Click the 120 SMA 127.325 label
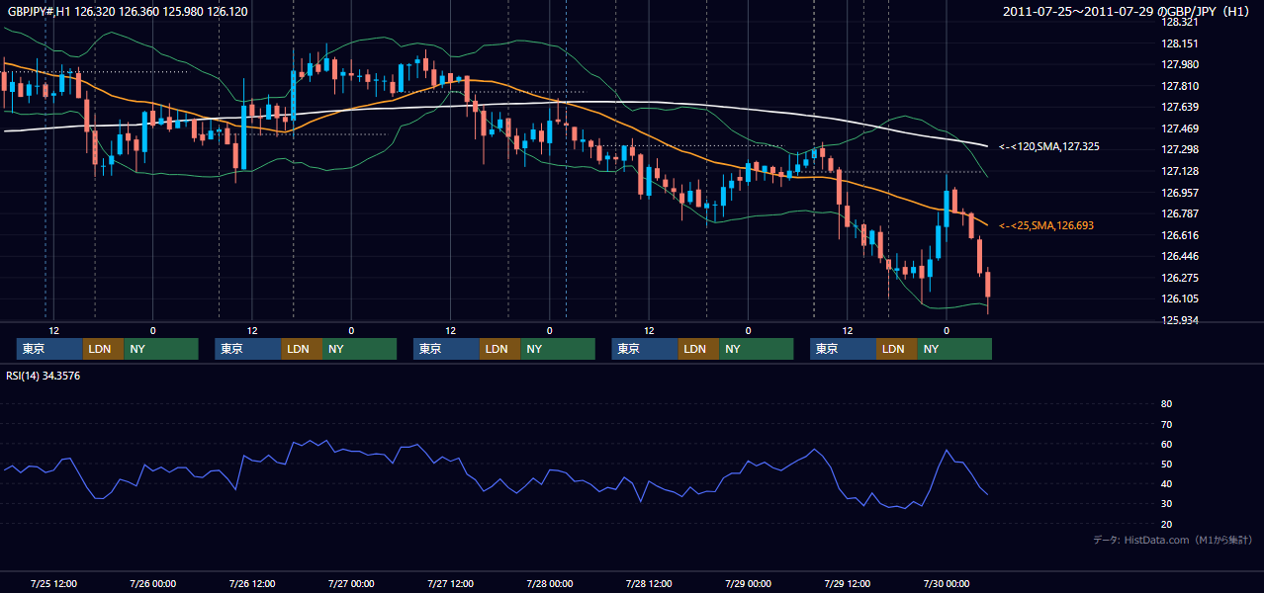This screenshot has height=593, width=1264. pos(1049,146)
